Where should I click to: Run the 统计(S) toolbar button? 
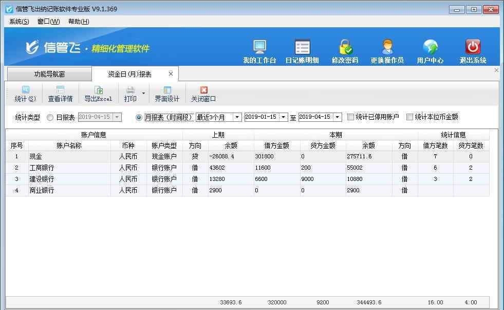pos(25,94)
